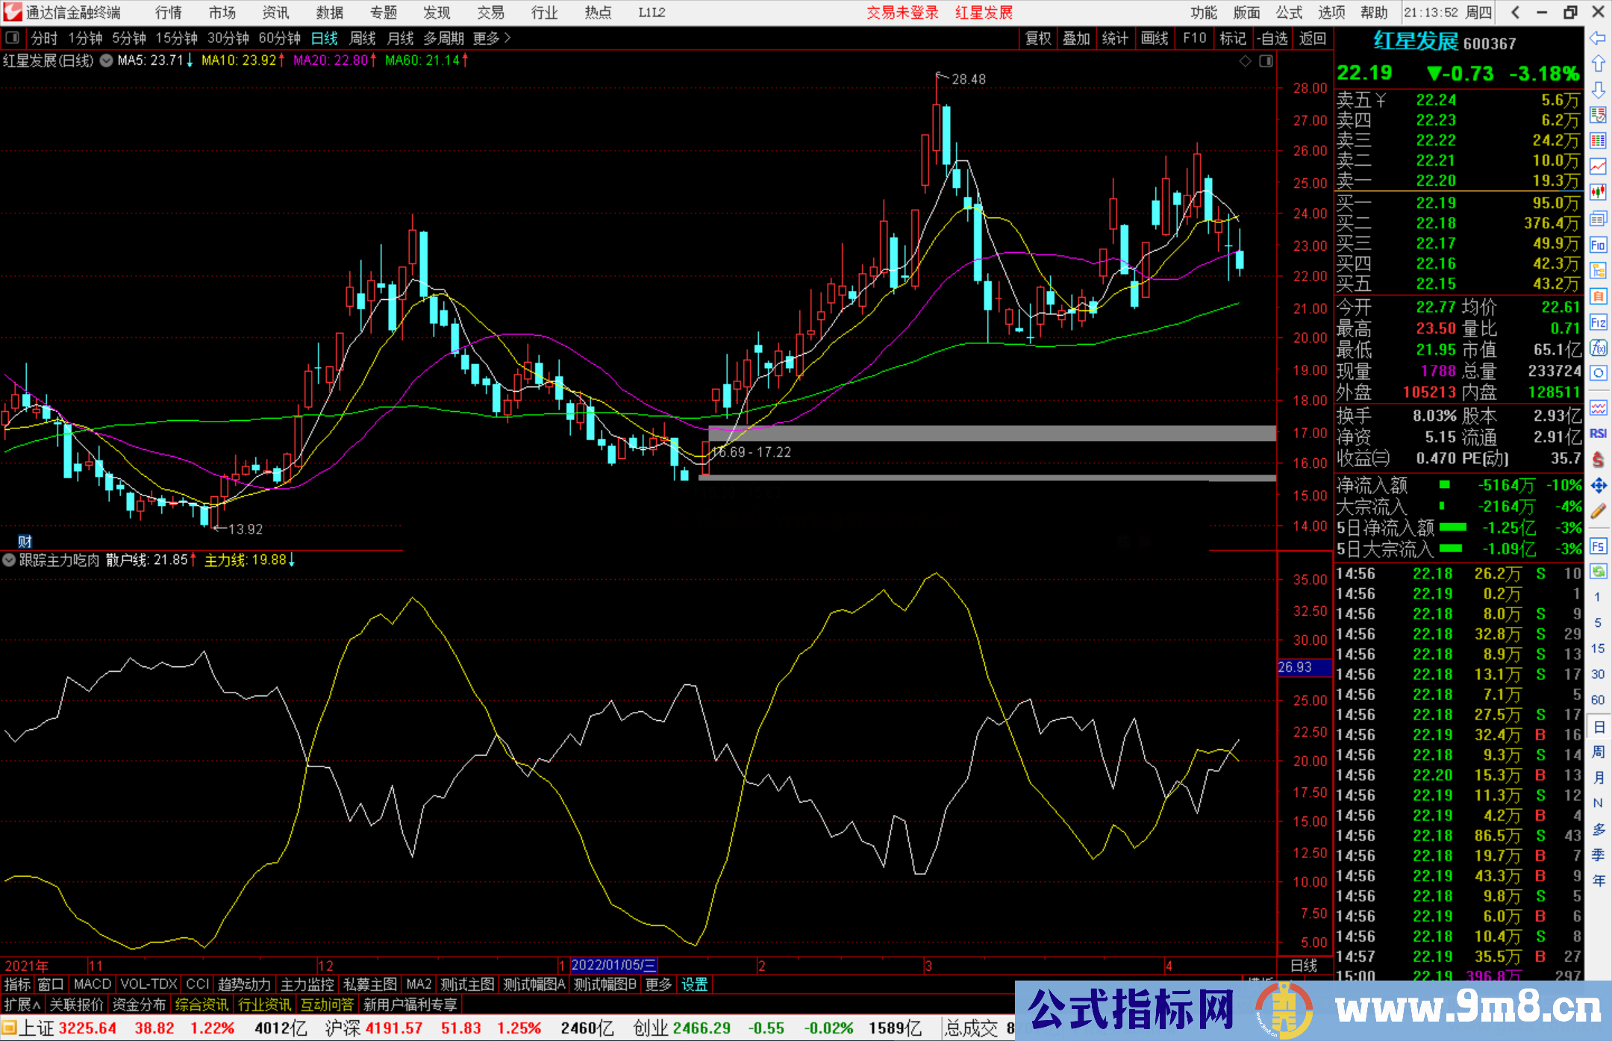Expand the 跟踪主力吃肉 indicator dropdown
Screen dimensions: 1612x1041
click(x=9, y=560)
